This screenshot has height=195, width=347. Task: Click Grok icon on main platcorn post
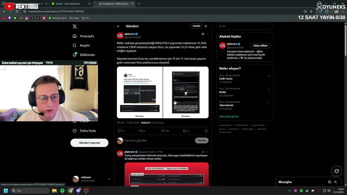tap(203, 34)
